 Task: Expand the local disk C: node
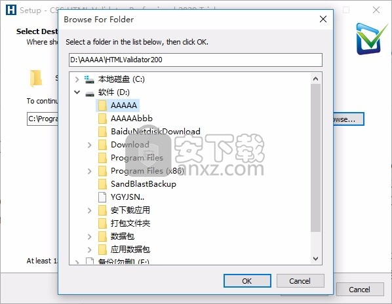pos(77,80)
